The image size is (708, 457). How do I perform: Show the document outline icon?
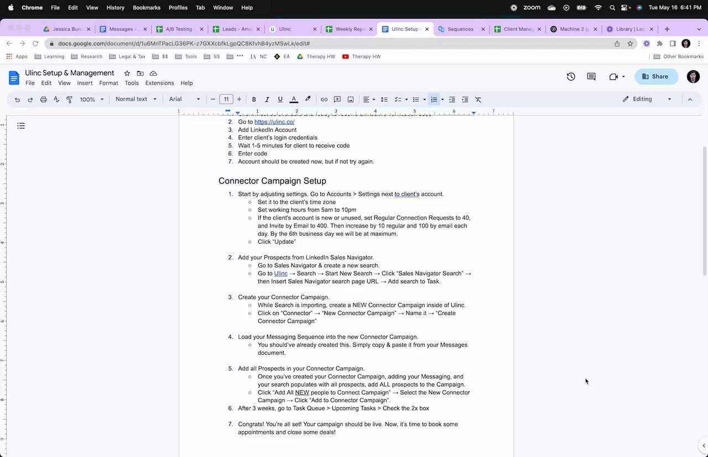(x=21, y=126)
